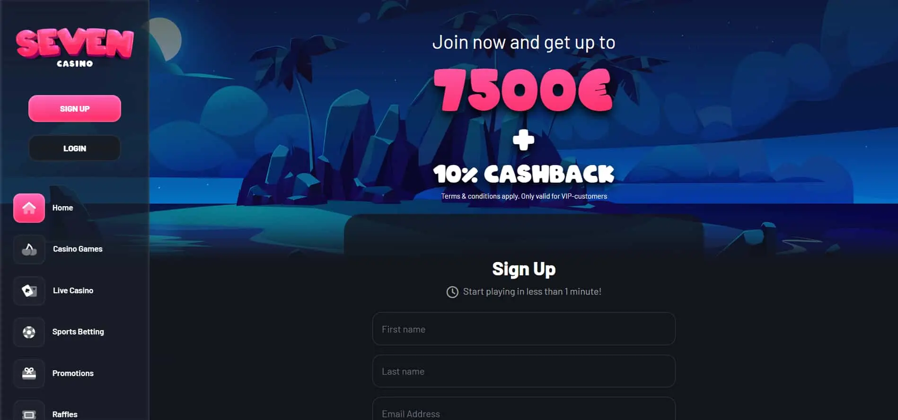Viewport: 898px width, 420px height.
Task: Click the clock icon under Sign Up
Action: [452, 292]
